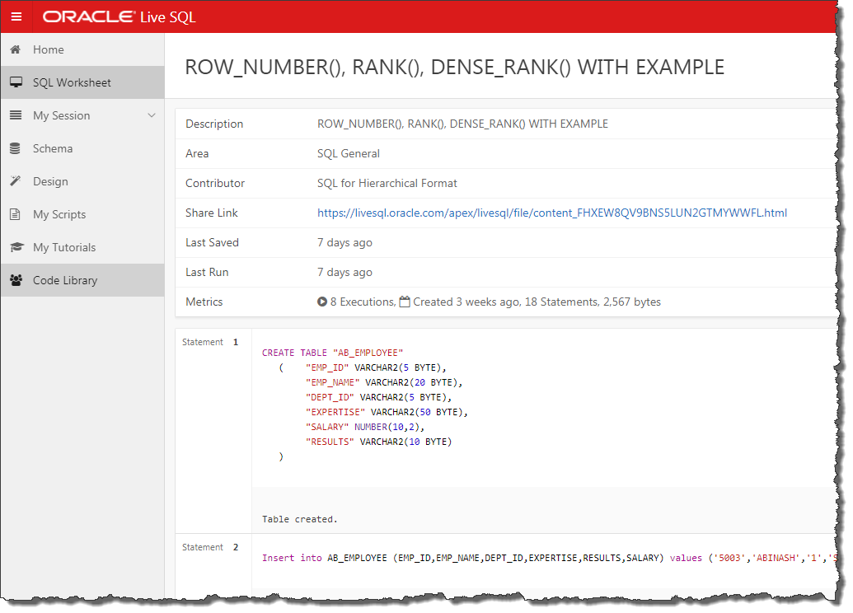Image resolution: width=853 pixels, height=613 pixels.
Task: Click the "DEPT_ID" VARCHAR2(5 BYTE) line
Action: point(378,398)
